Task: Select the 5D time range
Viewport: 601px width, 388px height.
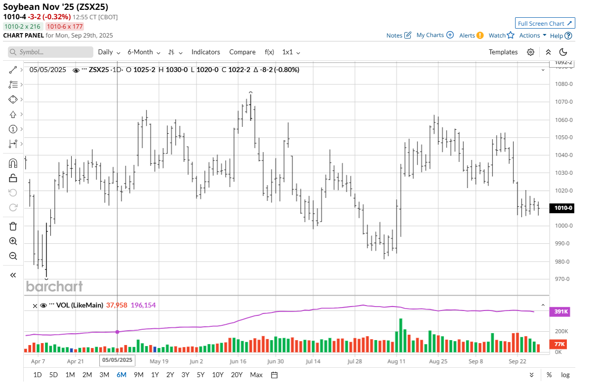Action: [53, 375]
